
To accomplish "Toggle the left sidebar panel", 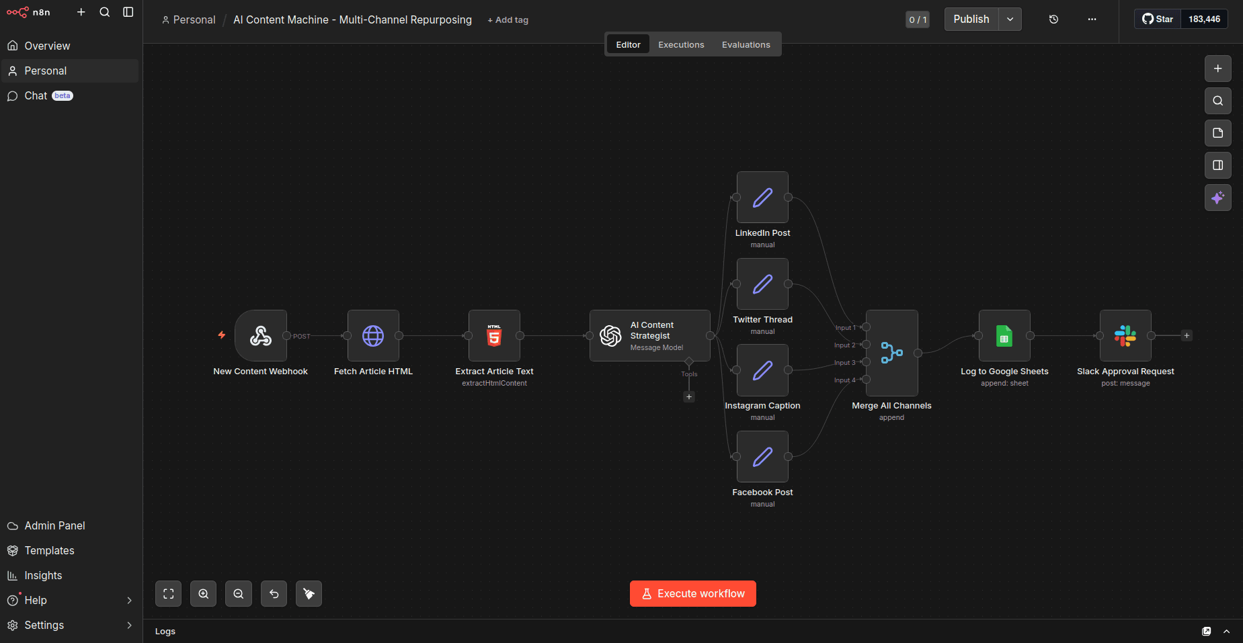I will point(128,11).
